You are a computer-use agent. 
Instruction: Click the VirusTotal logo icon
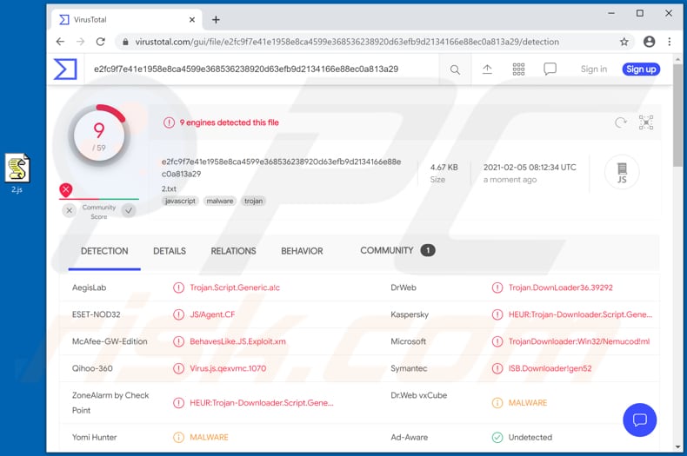(x=65, y=69)
